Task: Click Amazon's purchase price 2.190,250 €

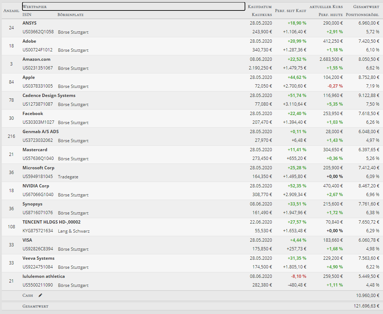Action: click(261, 68)
